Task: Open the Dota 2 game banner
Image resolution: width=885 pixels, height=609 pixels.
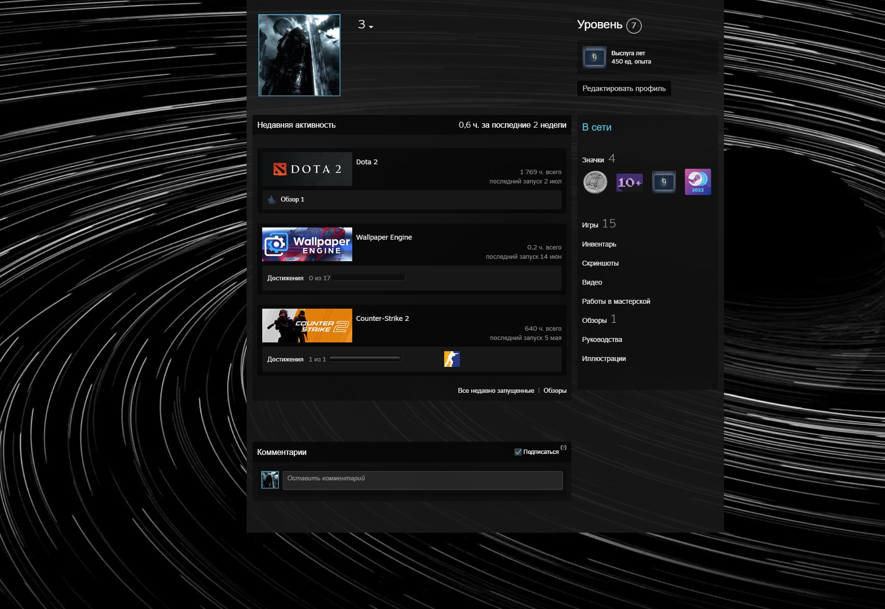Action: pos(307,169)
